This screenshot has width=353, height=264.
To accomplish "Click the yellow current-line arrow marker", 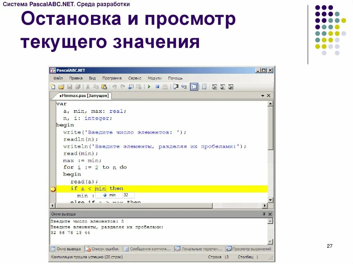I will (53, 189).
